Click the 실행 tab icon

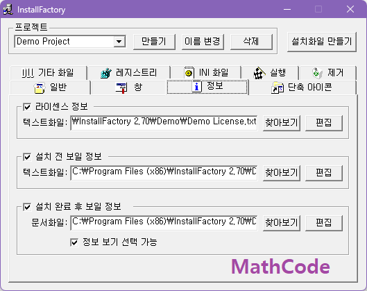(x=259, y=73)
